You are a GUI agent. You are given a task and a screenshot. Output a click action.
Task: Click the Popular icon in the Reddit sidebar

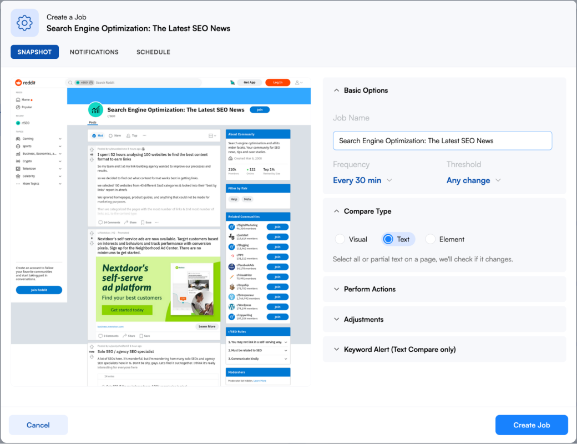click(x=18, y=107)
